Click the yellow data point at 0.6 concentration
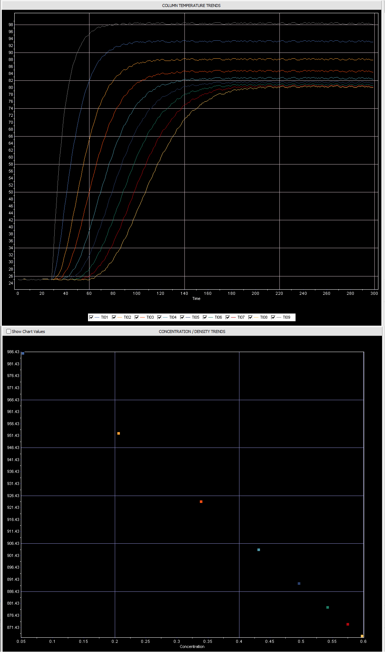The height and width of the screenshot is (652, 385). (362, 636)
